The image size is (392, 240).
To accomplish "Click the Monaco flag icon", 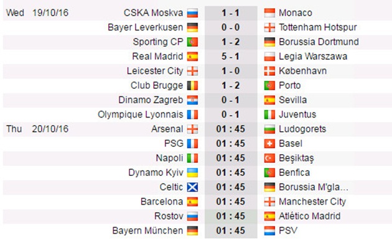I will click(269, 12).
